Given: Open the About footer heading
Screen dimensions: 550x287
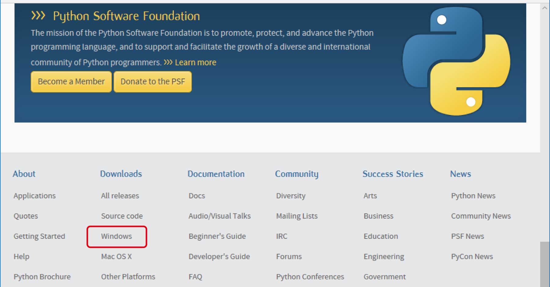Looking at the screenshot, I should (x=24, y=174).
